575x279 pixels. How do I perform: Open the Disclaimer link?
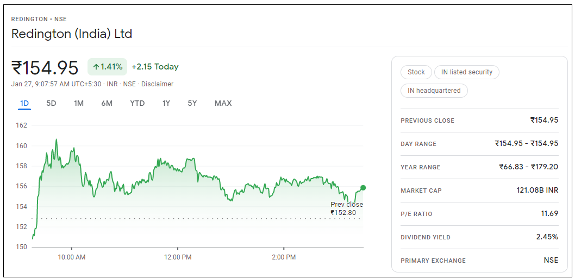coord(157,84)
